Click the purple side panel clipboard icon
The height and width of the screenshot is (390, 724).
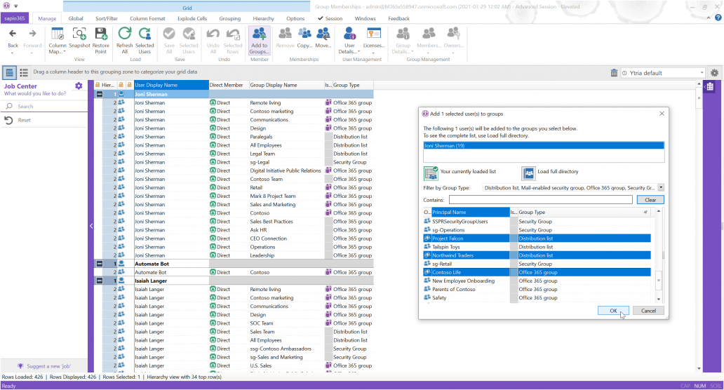(710, 86)
